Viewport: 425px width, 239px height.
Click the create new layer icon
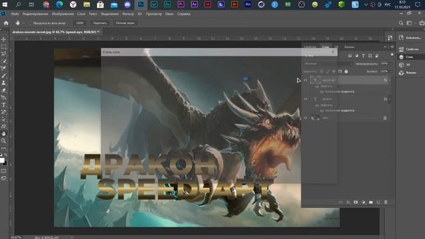click(379, 202)
